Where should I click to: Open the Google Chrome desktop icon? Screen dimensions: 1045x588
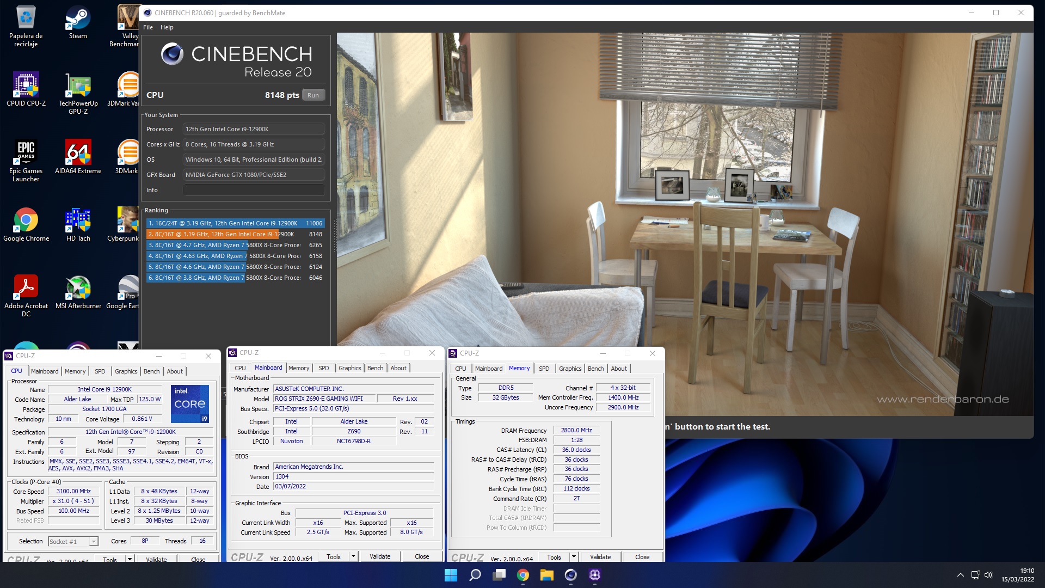click(26, 225)
